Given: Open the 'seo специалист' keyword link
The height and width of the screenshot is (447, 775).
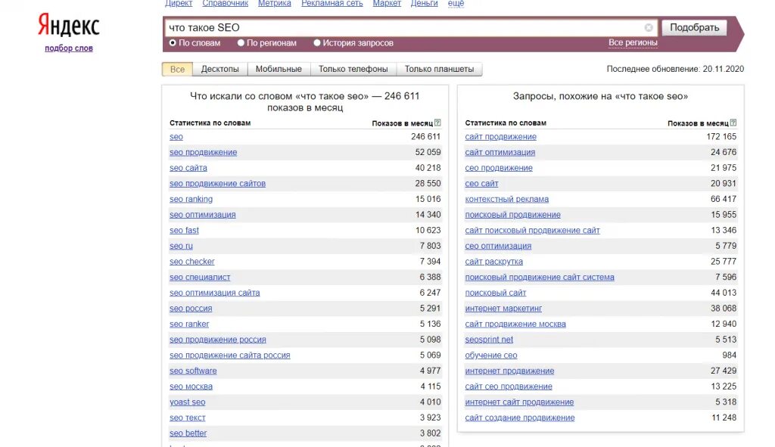Looking at the screenshot, I should point(200,278).
